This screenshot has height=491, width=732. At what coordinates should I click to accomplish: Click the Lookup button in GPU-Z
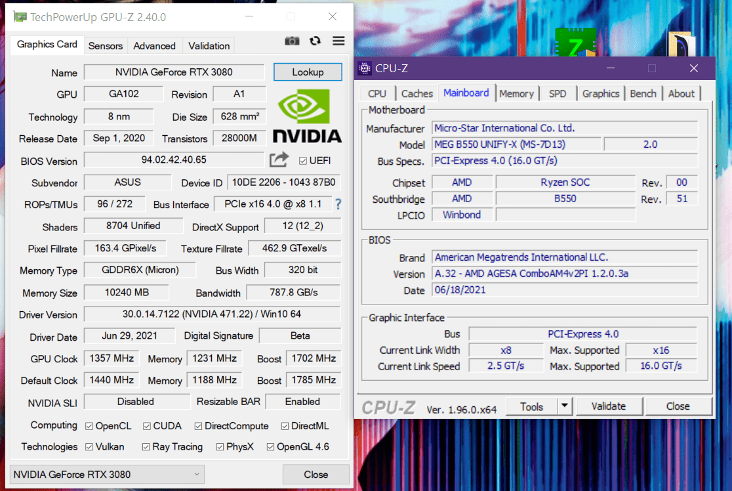pyautogui.click(x=308, y=72)
